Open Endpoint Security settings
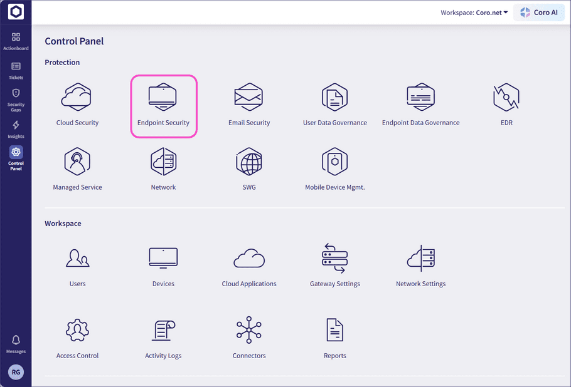Viewport: 571px width, 387px height. (x=163, y=104)
